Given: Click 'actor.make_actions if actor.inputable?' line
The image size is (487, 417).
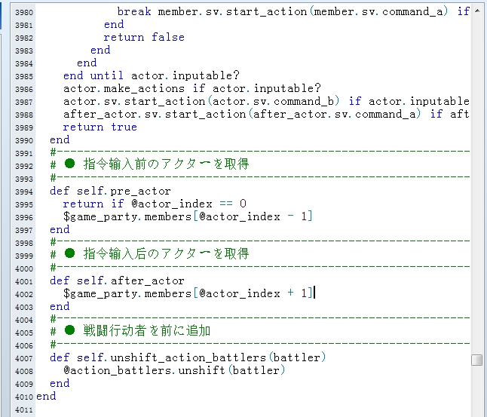Looking at the screenshot, I should tap(192, 88).
